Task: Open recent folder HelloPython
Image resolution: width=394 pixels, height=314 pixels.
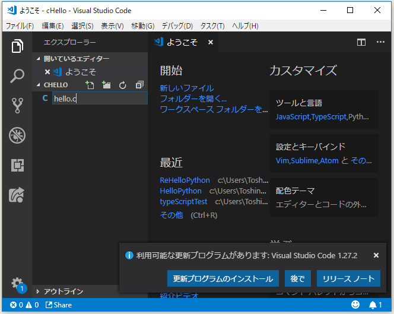Action: click(x=180, y=191)
